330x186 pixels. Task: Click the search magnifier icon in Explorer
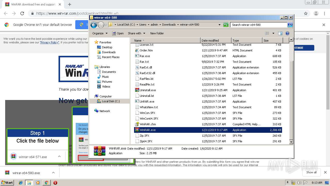tap(290, 25)
